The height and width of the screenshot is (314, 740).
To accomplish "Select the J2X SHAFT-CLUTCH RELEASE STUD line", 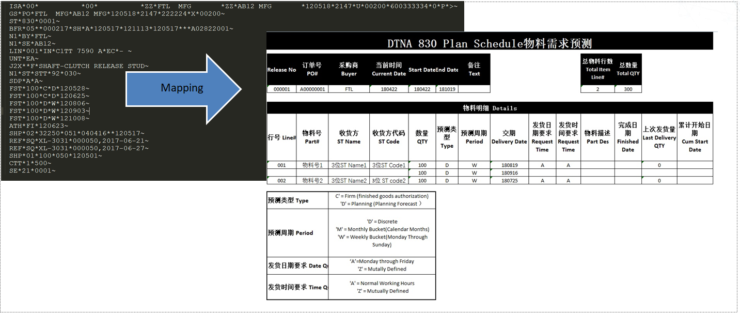I will coord(79,66).
